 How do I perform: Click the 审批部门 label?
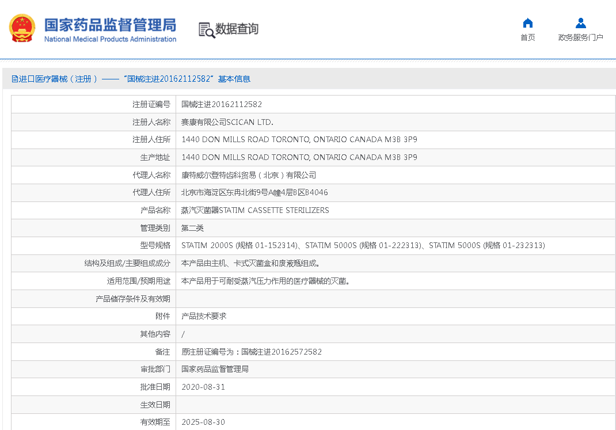point(155,369)
